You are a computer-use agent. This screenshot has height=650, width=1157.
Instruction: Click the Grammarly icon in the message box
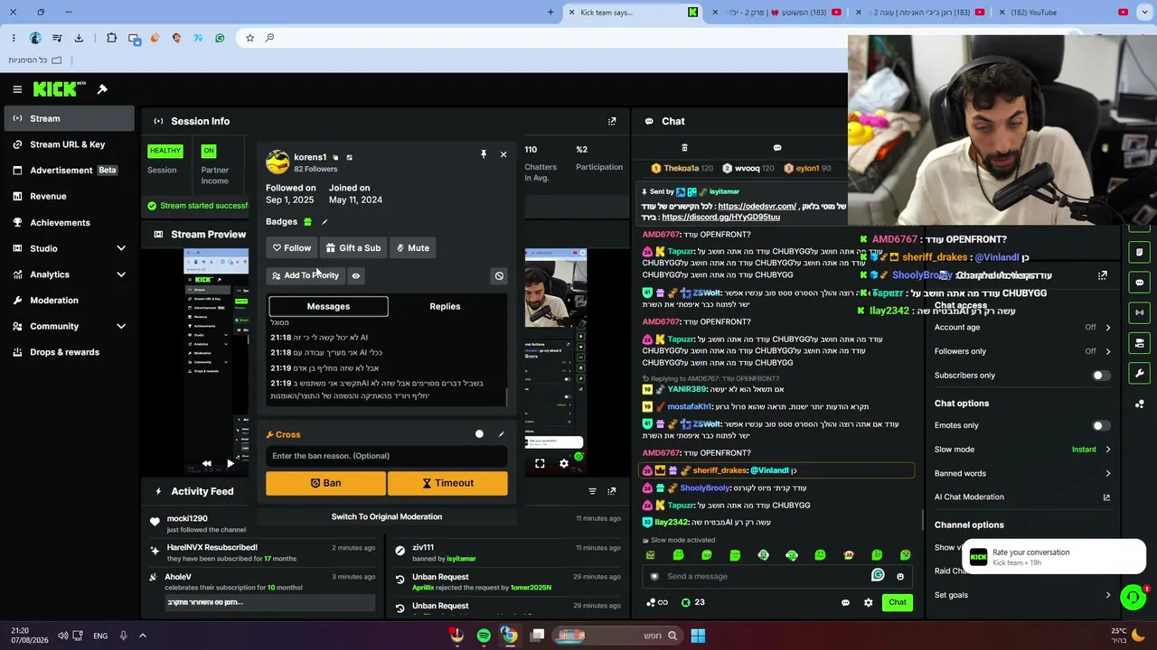(878, 575)
